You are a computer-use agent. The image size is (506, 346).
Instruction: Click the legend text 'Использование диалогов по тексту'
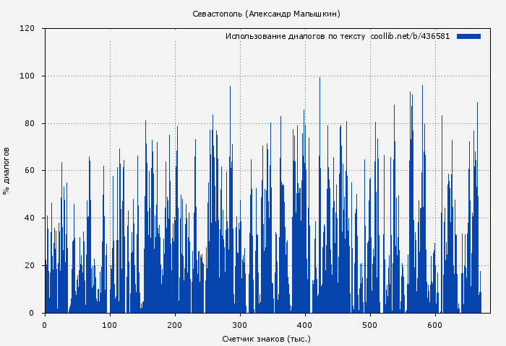tap(295, 36)
